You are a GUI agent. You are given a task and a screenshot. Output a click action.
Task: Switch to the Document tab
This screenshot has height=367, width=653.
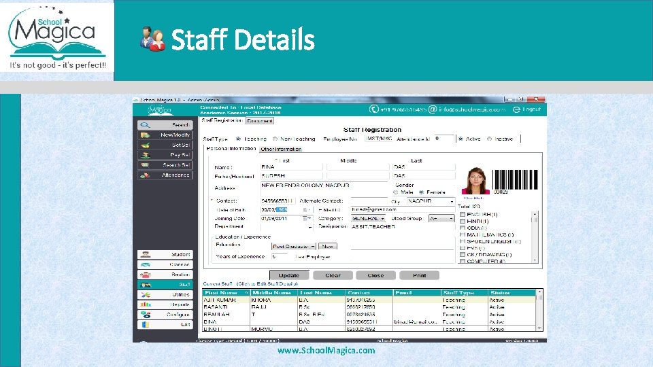(260, 121)
